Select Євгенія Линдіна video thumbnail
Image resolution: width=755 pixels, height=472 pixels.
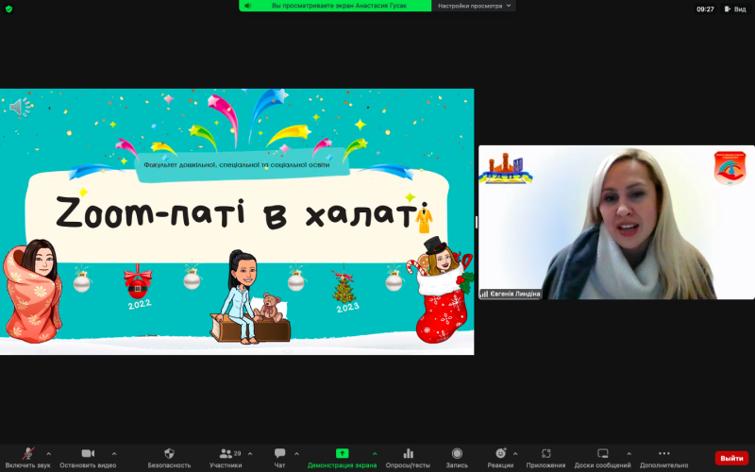pyautogui.click(x=616, y=222)
